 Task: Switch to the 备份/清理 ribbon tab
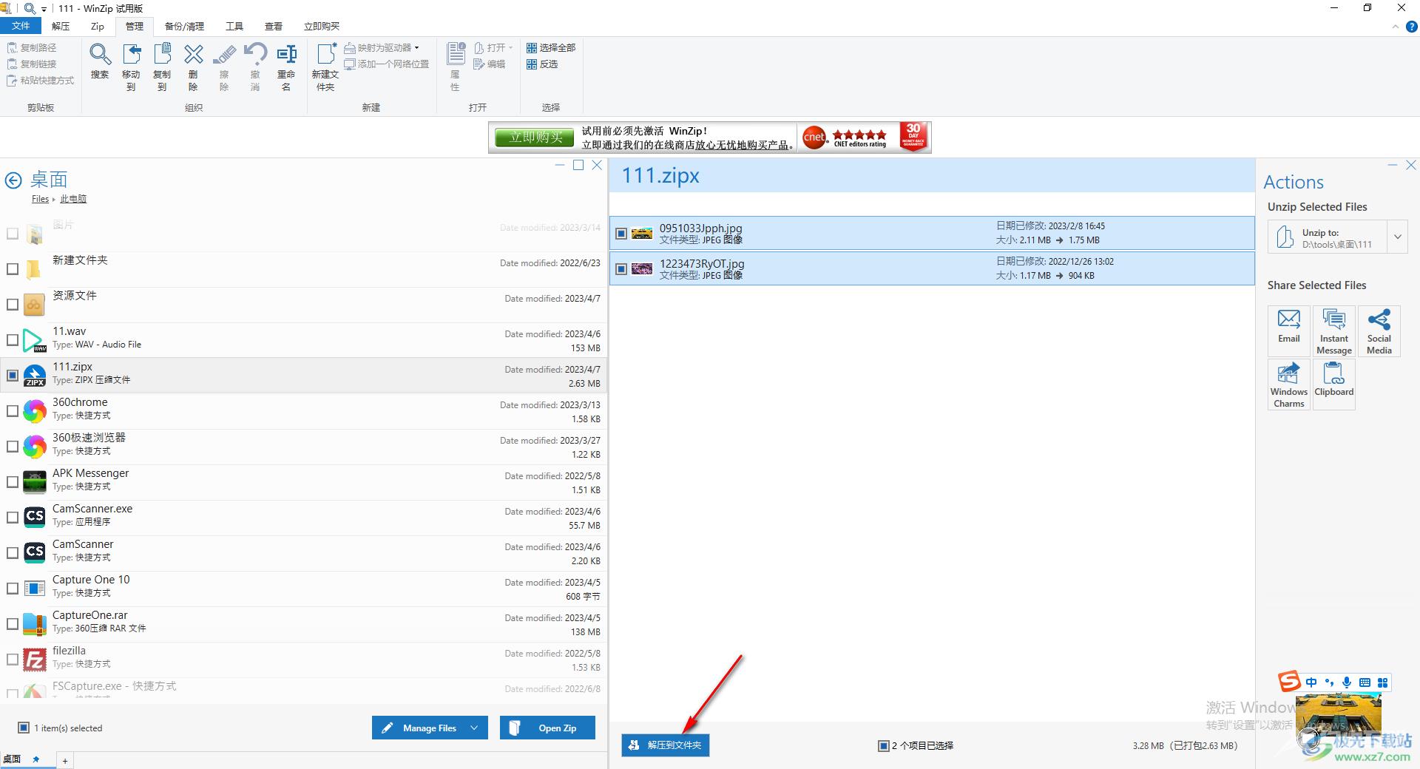[x=184, y=26]
